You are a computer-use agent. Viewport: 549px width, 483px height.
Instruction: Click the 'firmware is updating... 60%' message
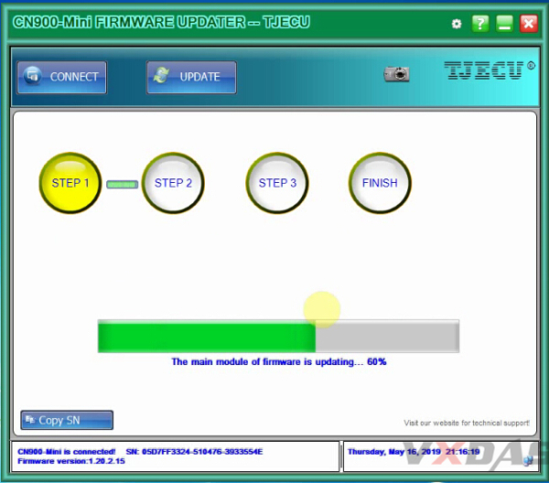click(x=279, y=361)
